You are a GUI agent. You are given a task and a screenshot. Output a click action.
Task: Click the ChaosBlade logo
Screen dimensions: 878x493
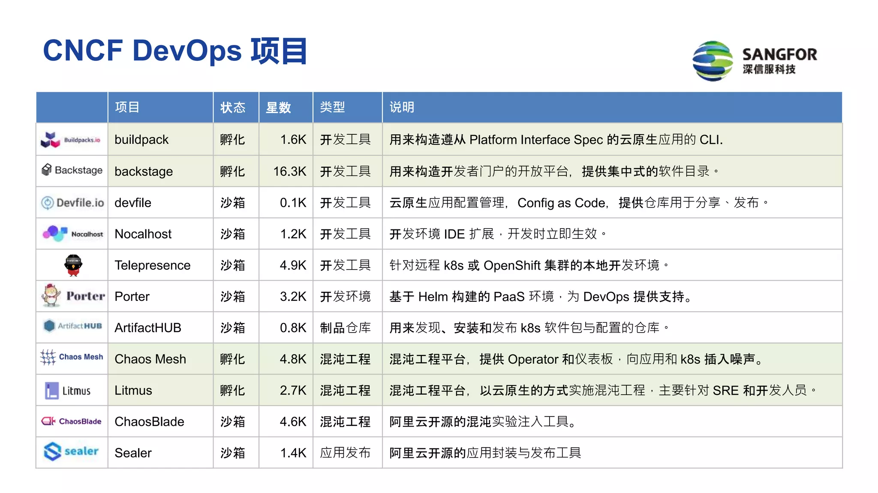[x=71, y=421]
